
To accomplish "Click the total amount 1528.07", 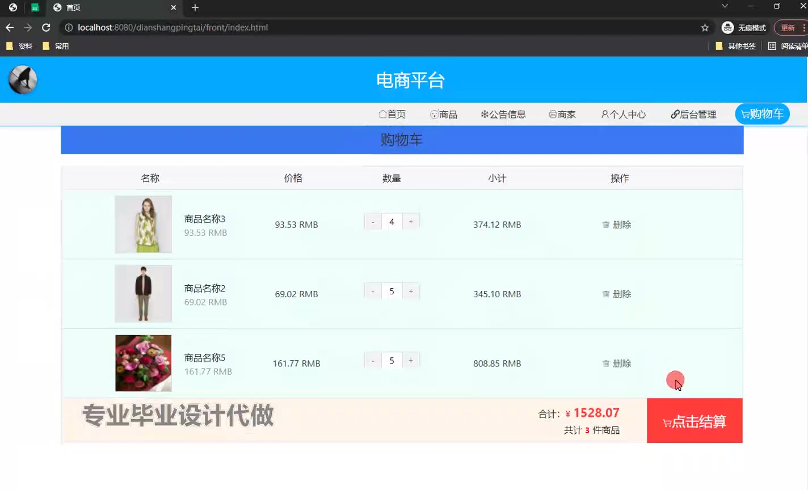I will point(596,413).
